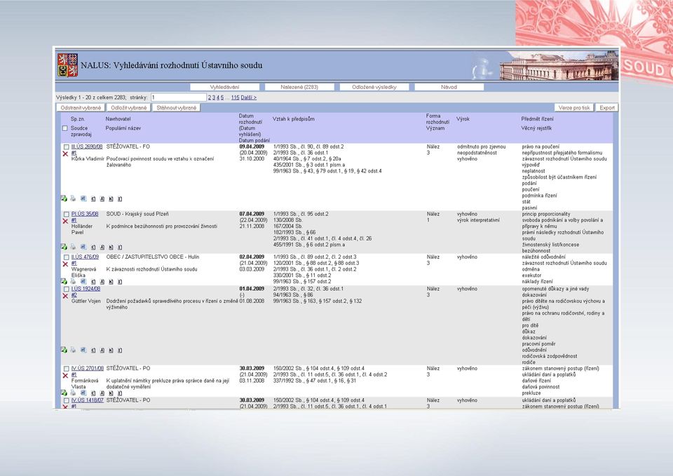
Task: Open the Nalezené (2283) tab
Action: coord(299,87)
